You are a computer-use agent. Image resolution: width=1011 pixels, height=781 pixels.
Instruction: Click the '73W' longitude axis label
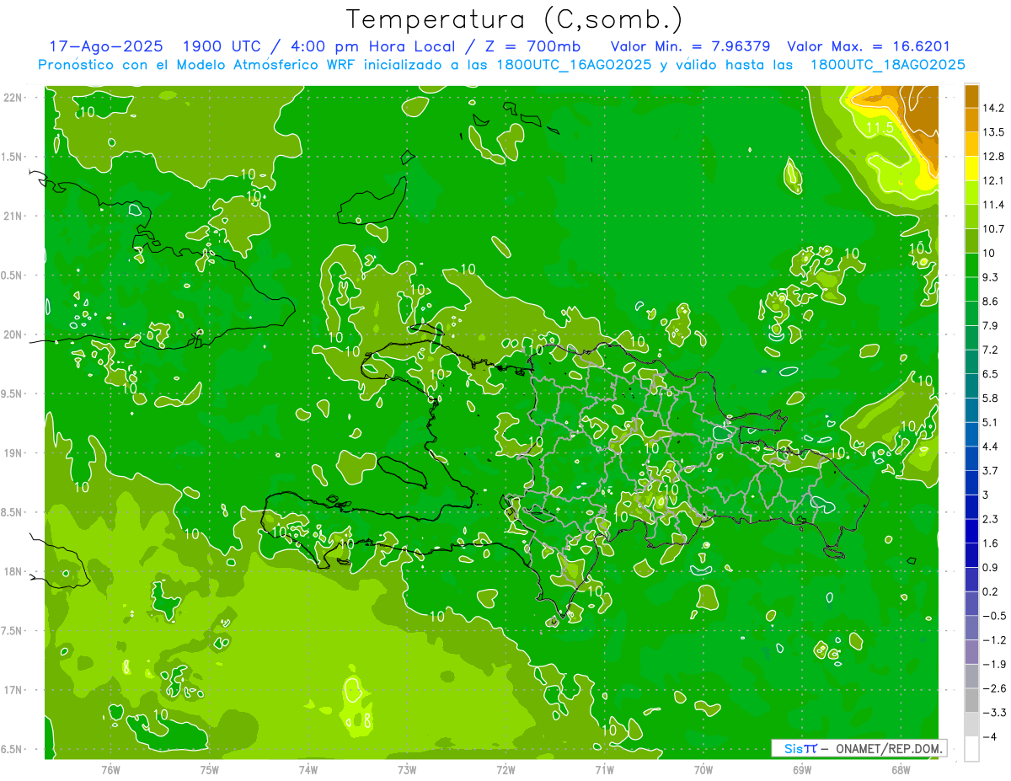coord(407,770)
